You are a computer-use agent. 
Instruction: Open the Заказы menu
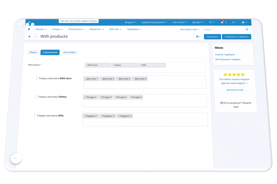[x=41, y=29]
